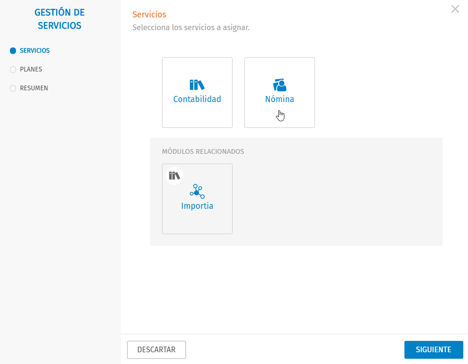
Task: Select the Resumen step radio indicator
Action: pyautogui.click(x=13, y=88)
